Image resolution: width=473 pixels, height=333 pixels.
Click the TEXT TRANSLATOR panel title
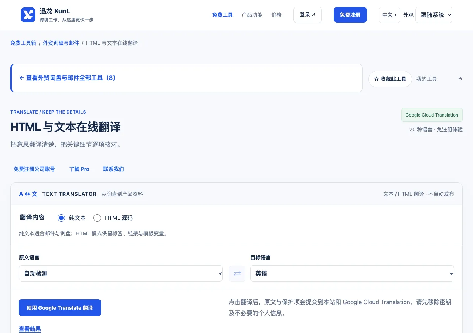[x=69, y=194]
